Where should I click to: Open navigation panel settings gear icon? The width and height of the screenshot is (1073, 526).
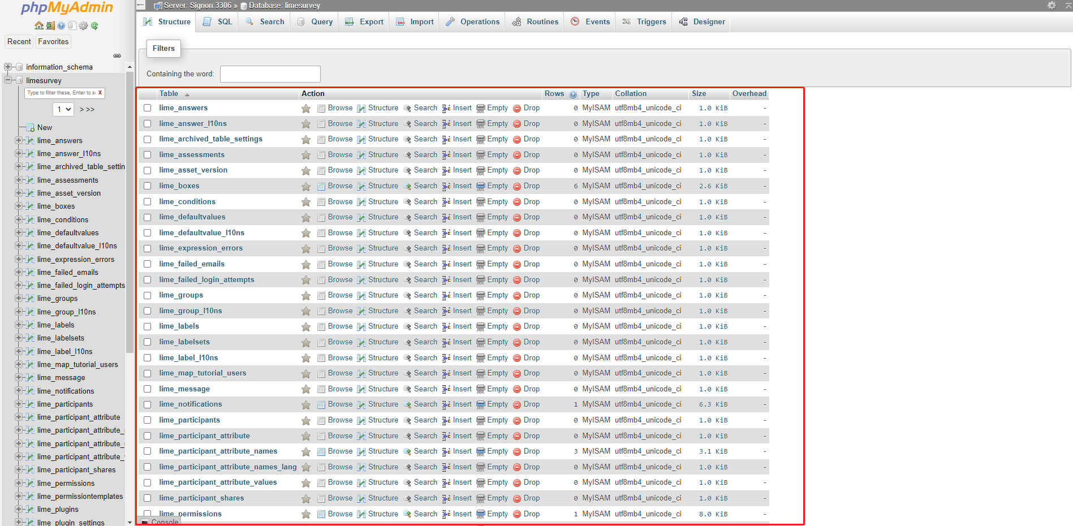[x=83, y=25]
